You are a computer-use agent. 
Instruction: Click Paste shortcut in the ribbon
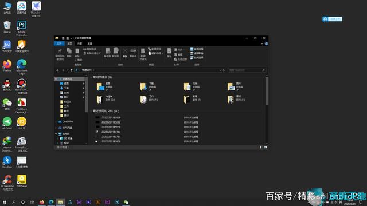click(92, 53)
